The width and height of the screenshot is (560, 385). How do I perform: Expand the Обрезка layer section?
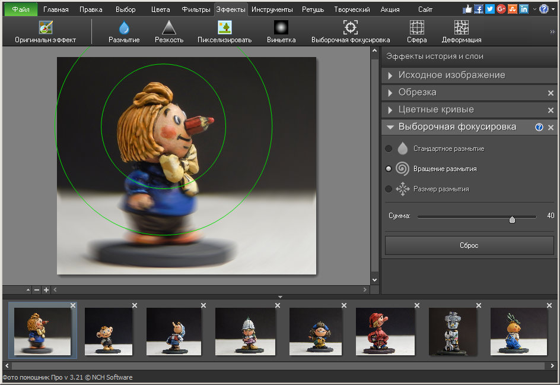click(417, 93)
